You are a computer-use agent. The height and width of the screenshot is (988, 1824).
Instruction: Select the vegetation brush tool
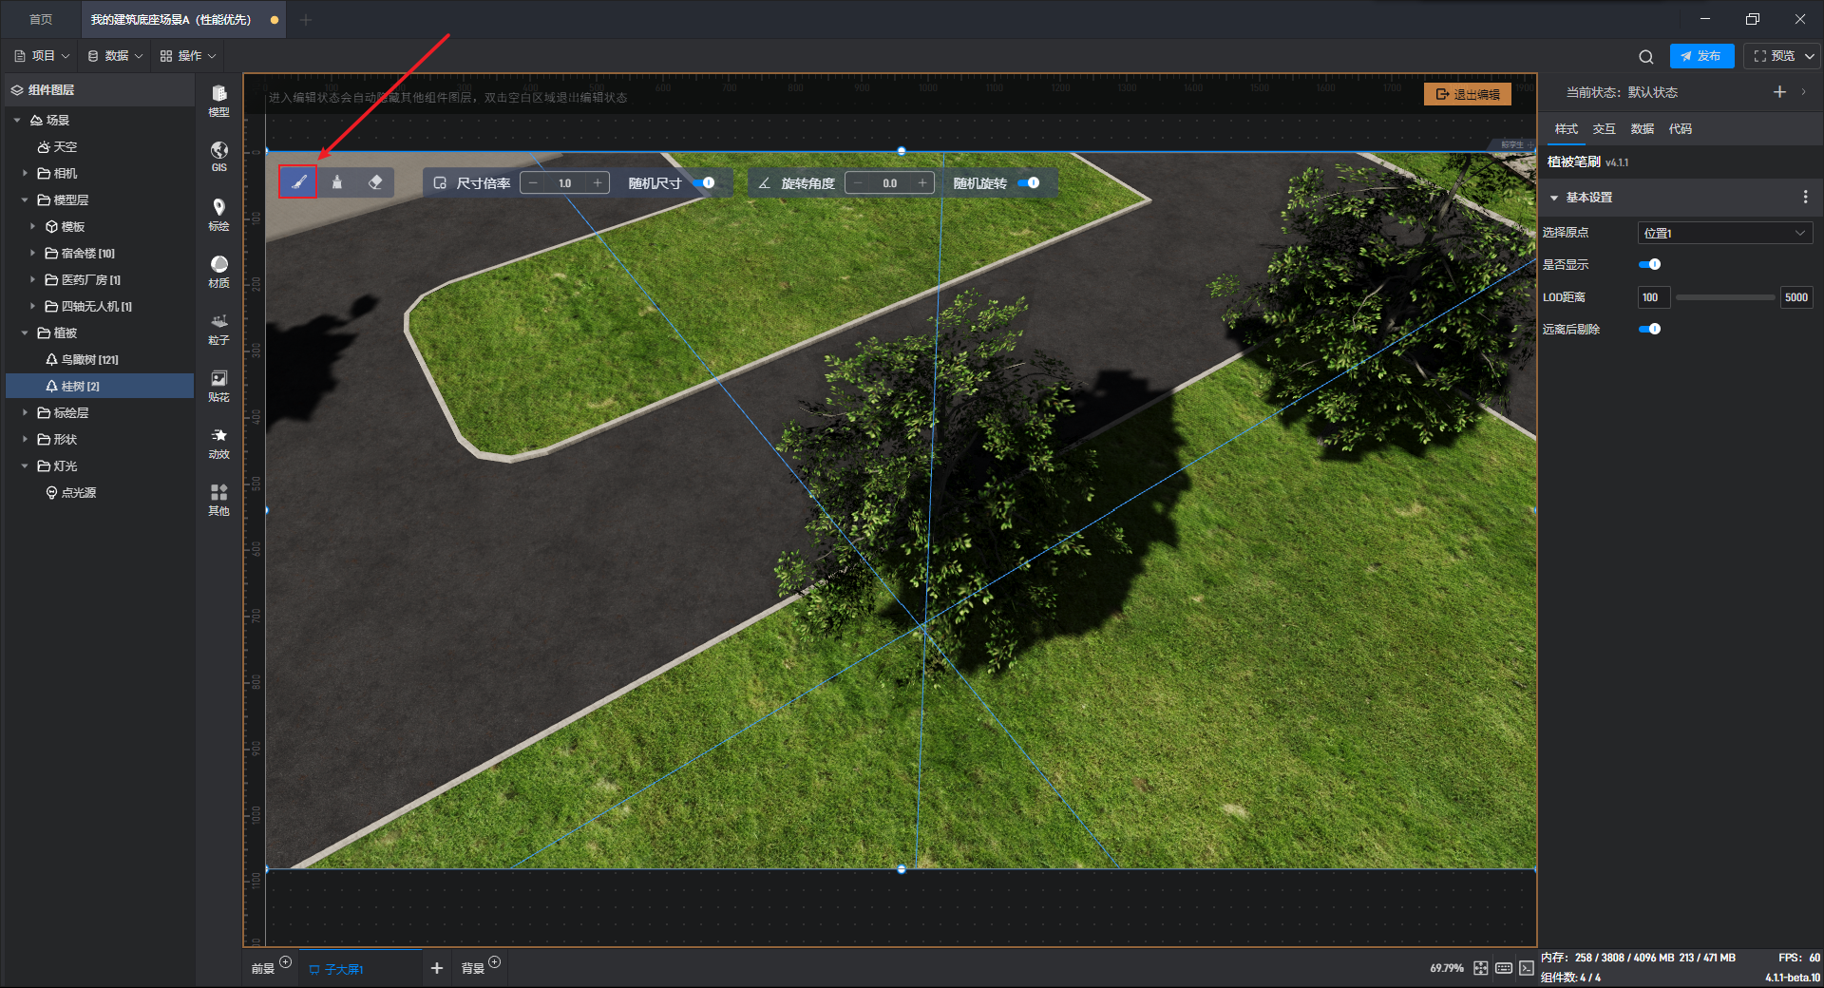point(298,182)
